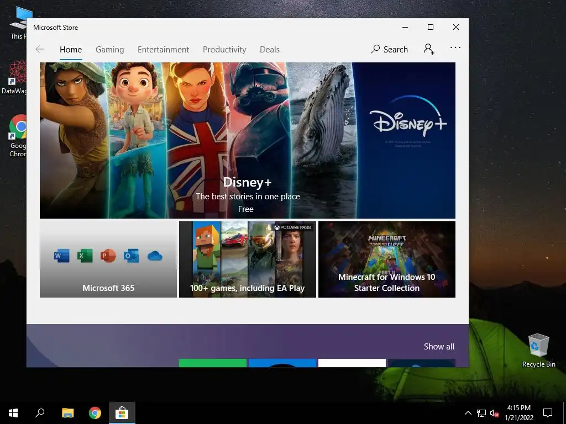Switch to the Home tab

click(x=71, y=49)
